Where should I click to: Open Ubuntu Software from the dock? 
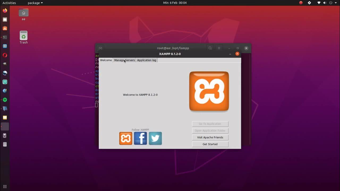coord(5,28)
